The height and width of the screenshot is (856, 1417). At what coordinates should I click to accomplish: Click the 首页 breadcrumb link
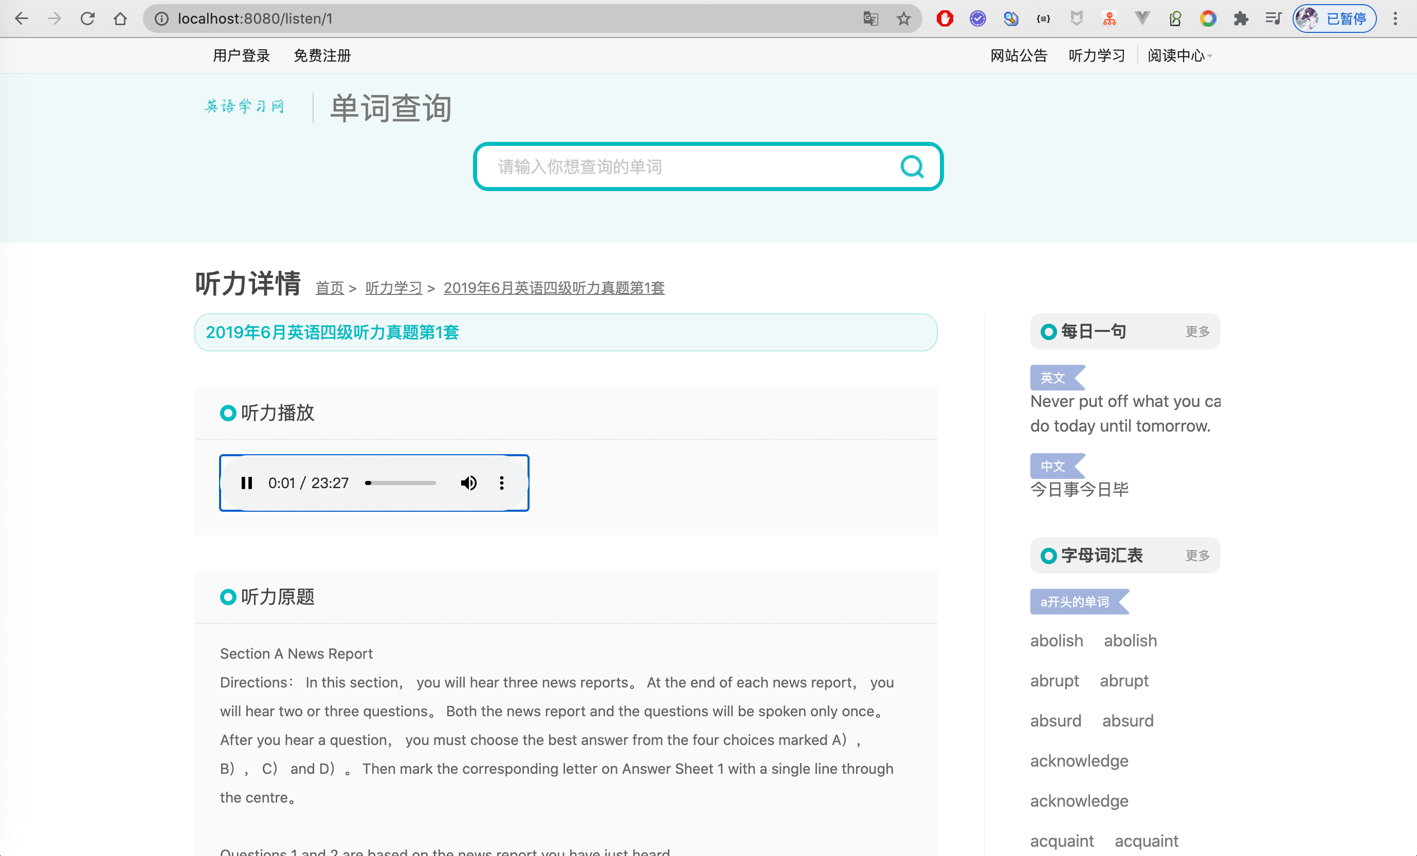[330, 288]
